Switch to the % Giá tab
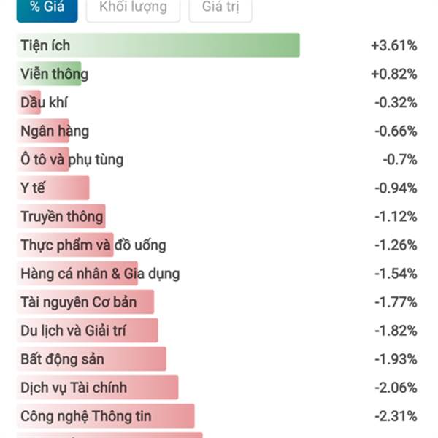Viewport: 438px width, 438px height. pos(45,8)
